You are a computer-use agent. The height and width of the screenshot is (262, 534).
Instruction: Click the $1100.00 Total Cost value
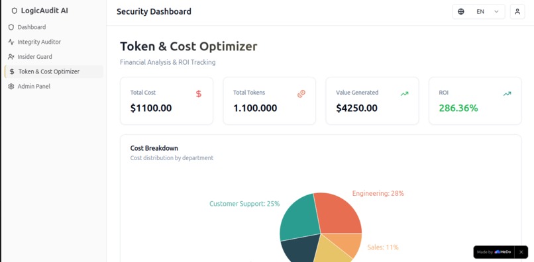click(x=151, y=109)
